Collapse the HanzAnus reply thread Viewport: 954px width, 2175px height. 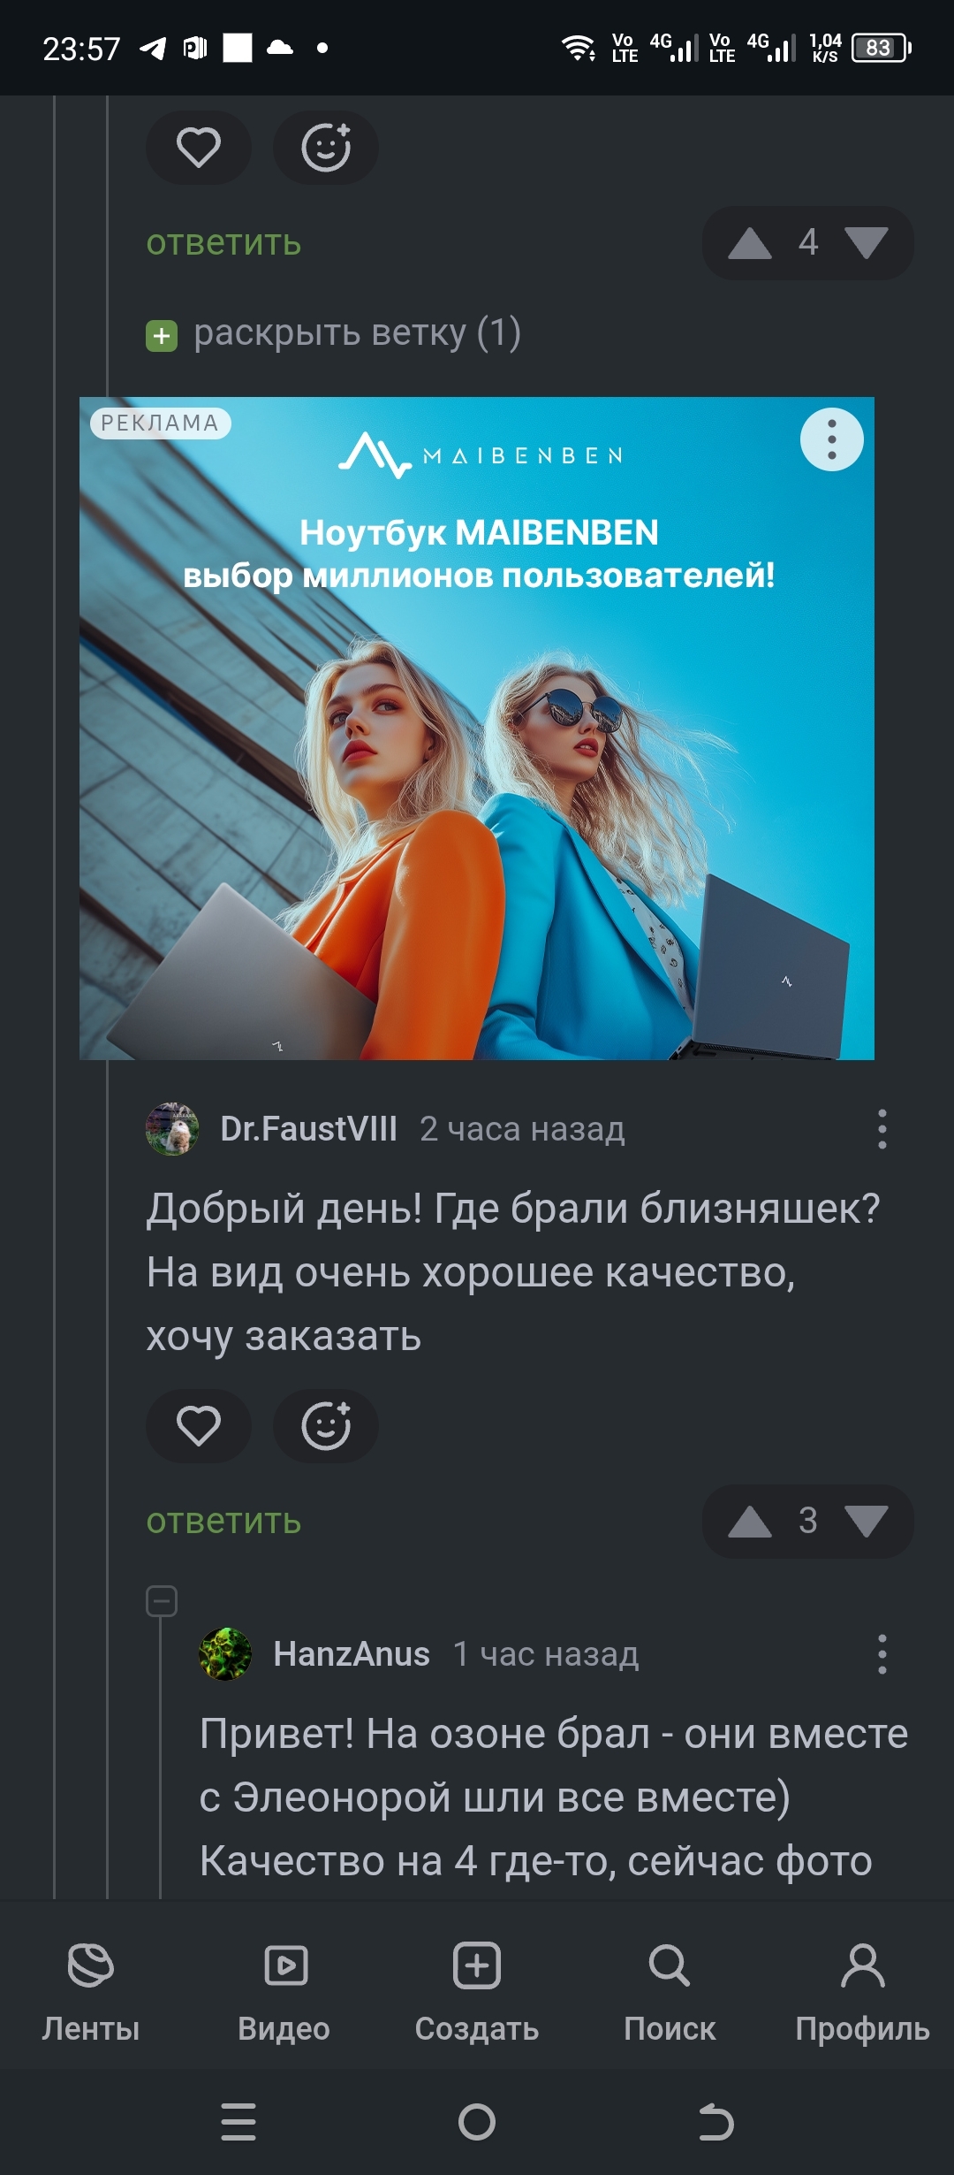(162, 1601)
